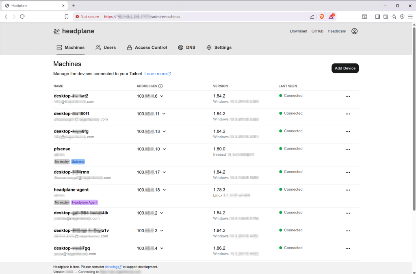Image resolution: width=416 pixels, height=274 pixels.
Task: Click the Headplane Agent purple tag
Action: [84, 202]
